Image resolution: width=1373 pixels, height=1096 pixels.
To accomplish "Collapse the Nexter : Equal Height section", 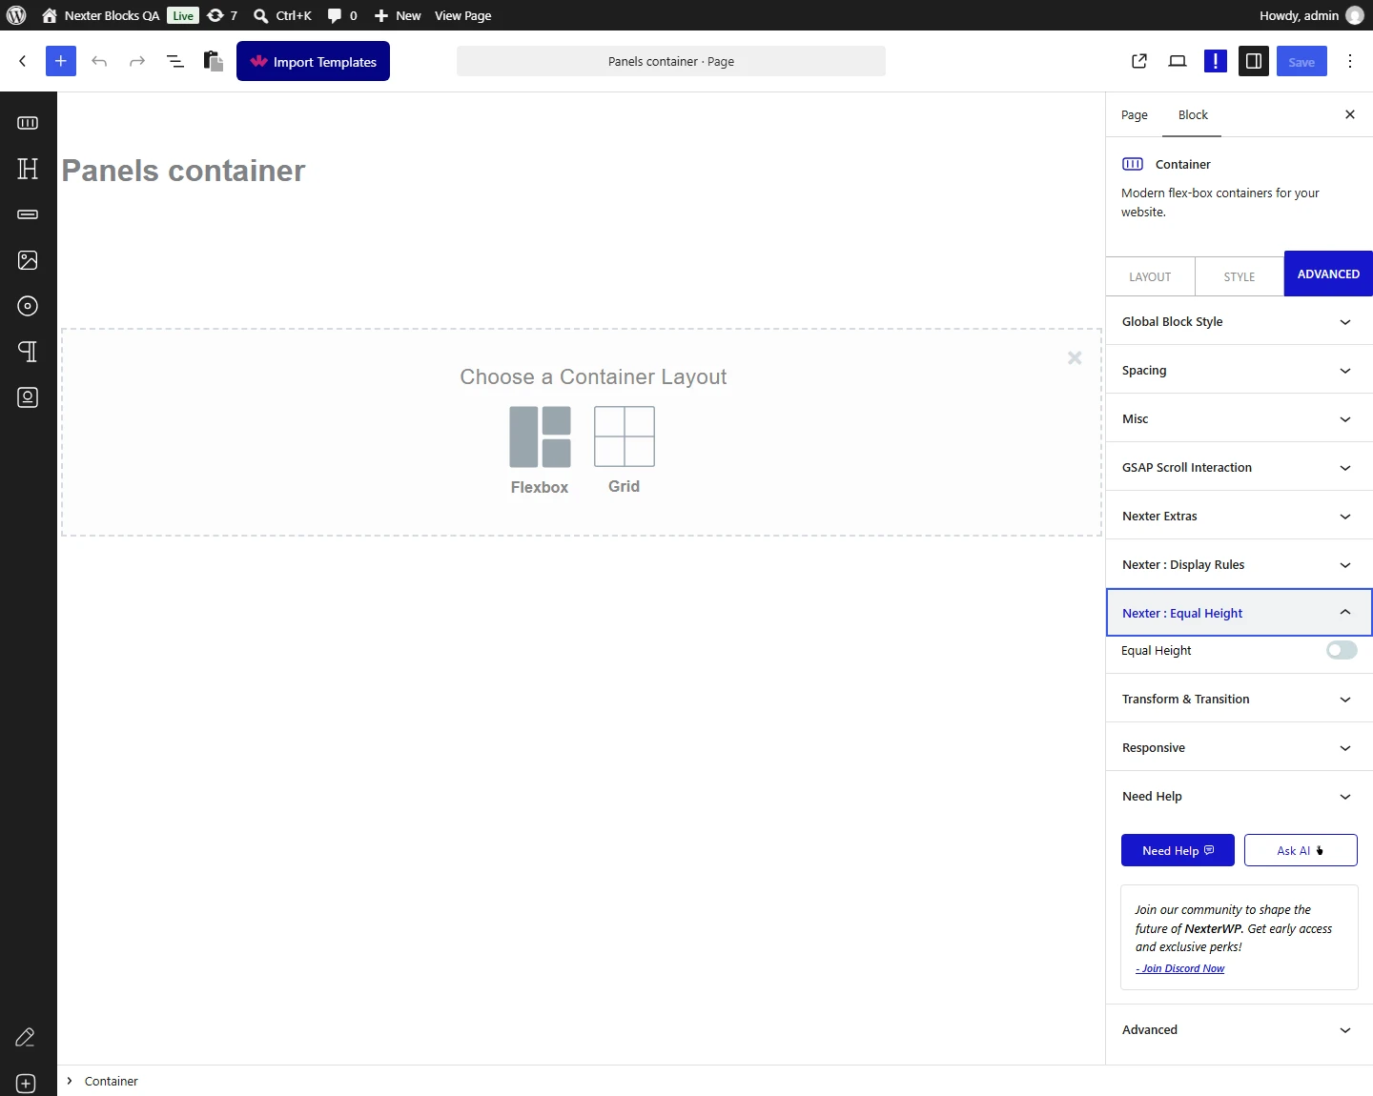I will [1240, 613].
